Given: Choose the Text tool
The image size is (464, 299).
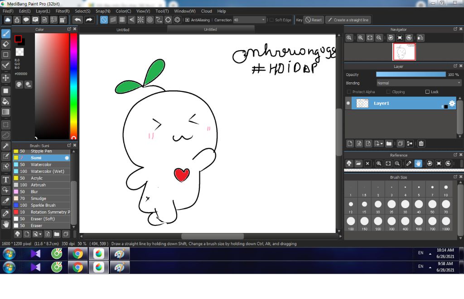Looking at the screenshot, I should coord(6,179).
